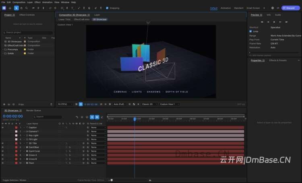
Task: Select the Rotation tool
Action: 50,8
